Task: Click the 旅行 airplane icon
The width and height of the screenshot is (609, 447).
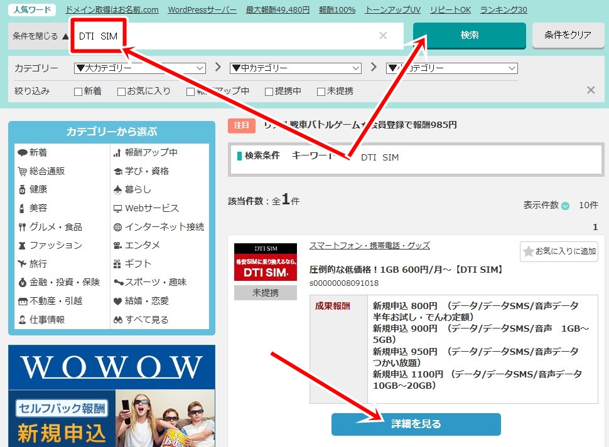Action: pos(22,264)
